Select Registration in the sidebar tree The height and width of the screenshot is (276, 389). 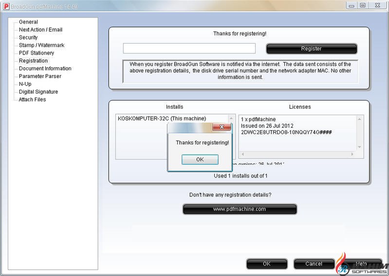(x=33, y=60)
